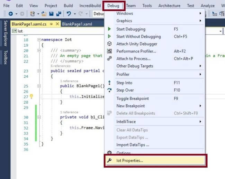Click the lightbulb quick action on line 27

point(31,96)
